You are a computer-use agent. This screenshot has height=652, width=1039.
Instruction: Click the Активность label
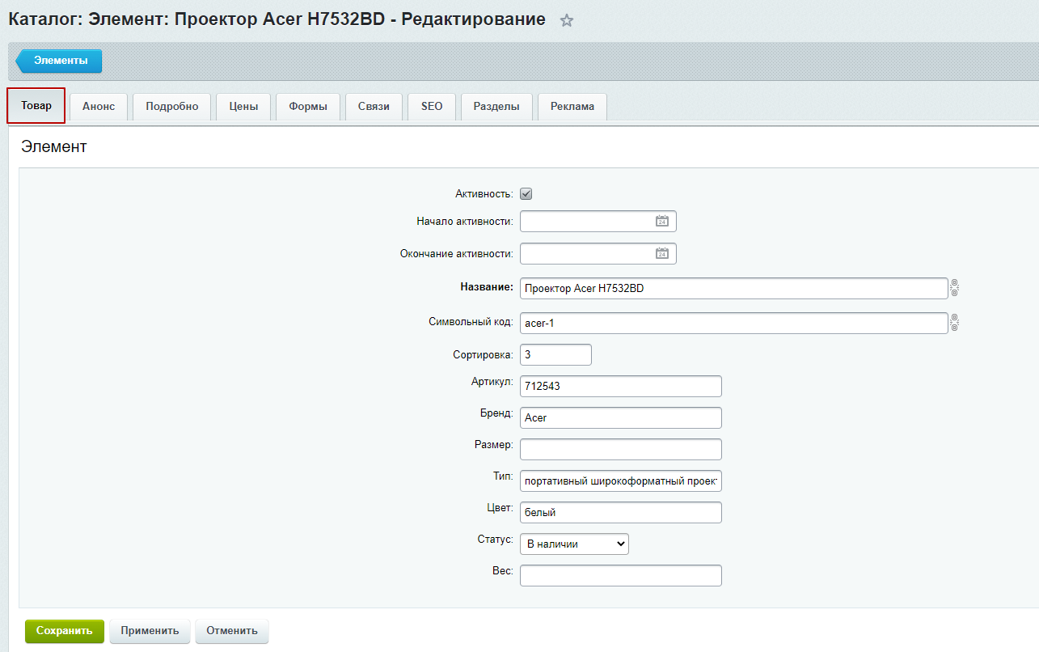tap(484, 194)
